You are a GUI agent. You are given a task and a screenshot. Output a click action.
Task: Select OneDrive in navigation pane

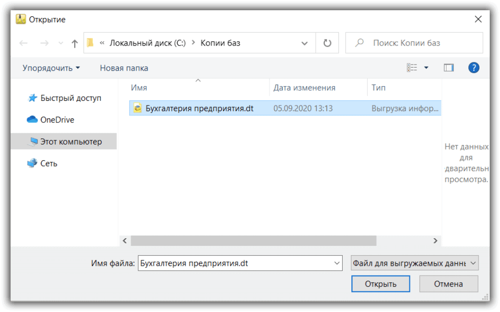pos(57,120)
